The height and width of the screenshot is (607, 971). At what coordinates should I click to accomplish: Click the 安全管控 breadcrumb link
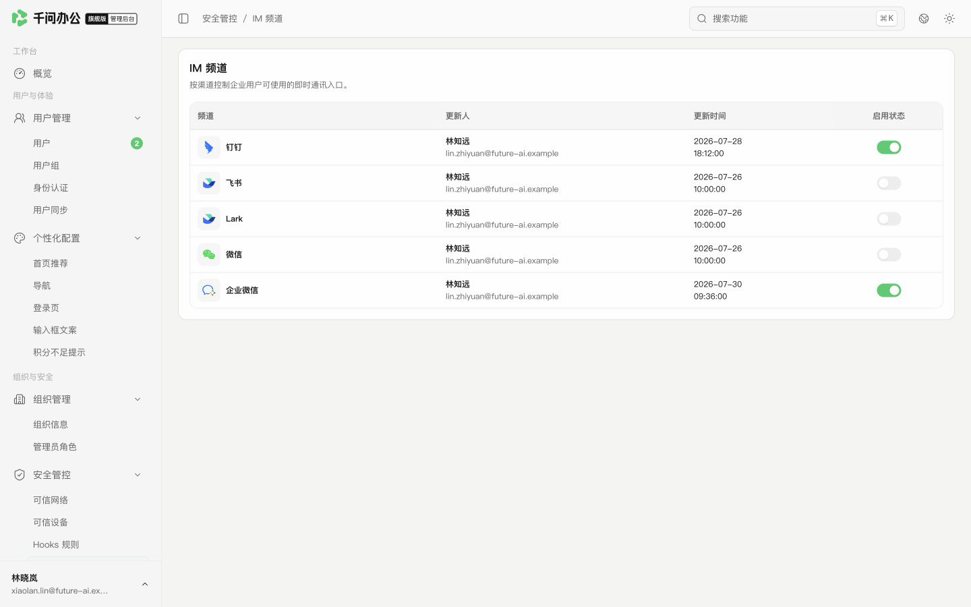[220, 18]
